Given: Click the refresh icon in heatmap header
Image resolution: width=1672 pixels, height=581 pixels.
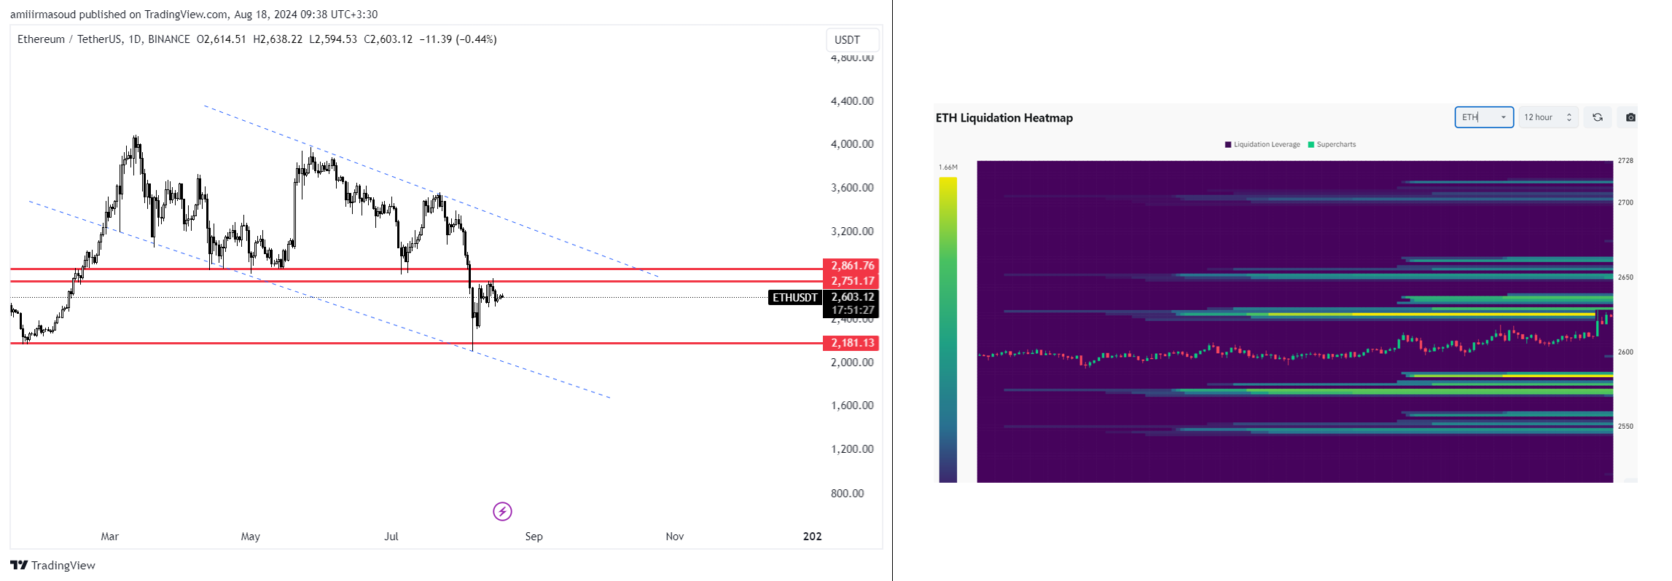Looking at the screenshot, I should 1598,117.
